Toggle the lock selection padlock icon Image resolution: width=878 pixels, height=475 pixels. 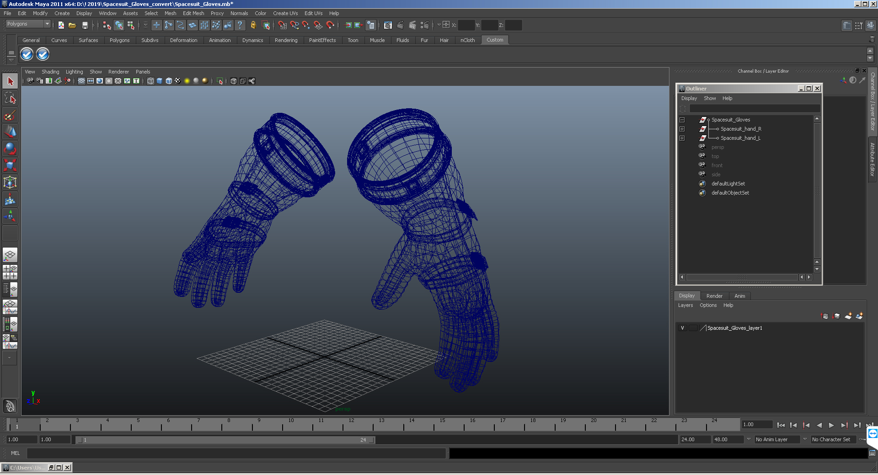tap(253, 25)
